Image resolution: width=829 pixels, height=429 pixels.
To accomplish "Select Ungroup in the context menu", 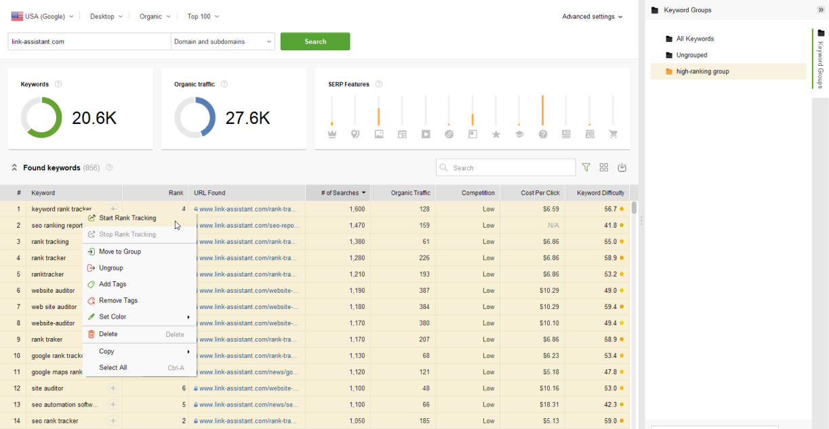I will [140, 268].
